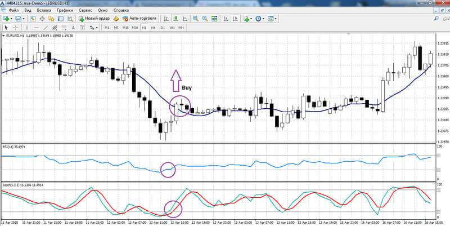This screenshot has width=450, height=226.
Task: Toggle chart auto scroll
Action: [227, 19]
